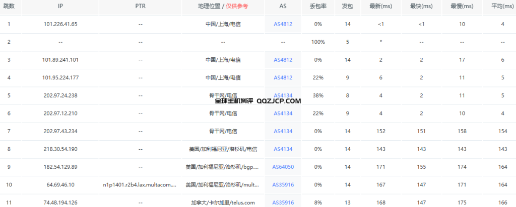Click the 地理位置 column header
Image resolution: width=516 pixels, height=207 pixels.
tap(223, 6)
